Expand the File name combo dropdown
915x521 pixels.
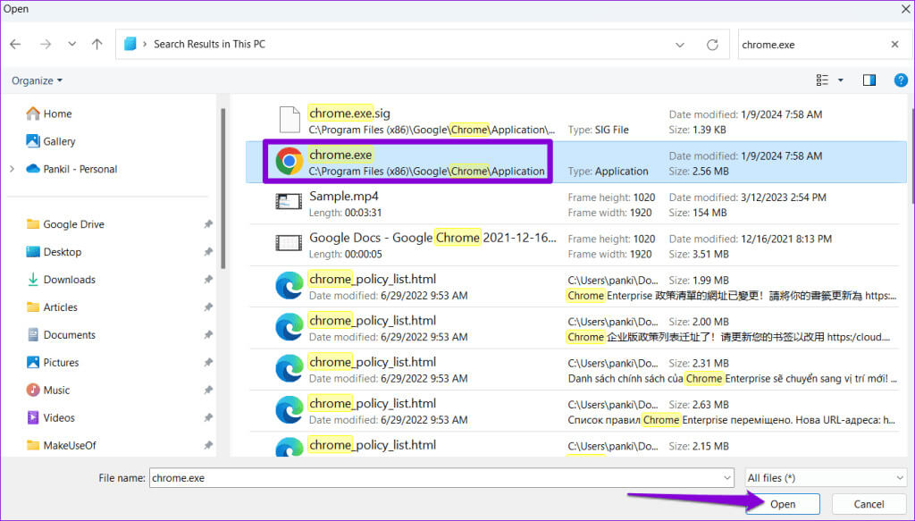[x=727, y=478]
